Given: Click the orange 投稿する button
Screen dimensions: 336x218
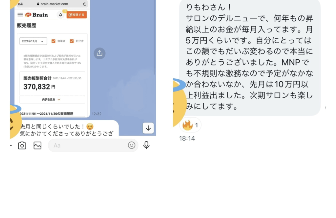Looking at the screenshot, I should tap(76, 15).
